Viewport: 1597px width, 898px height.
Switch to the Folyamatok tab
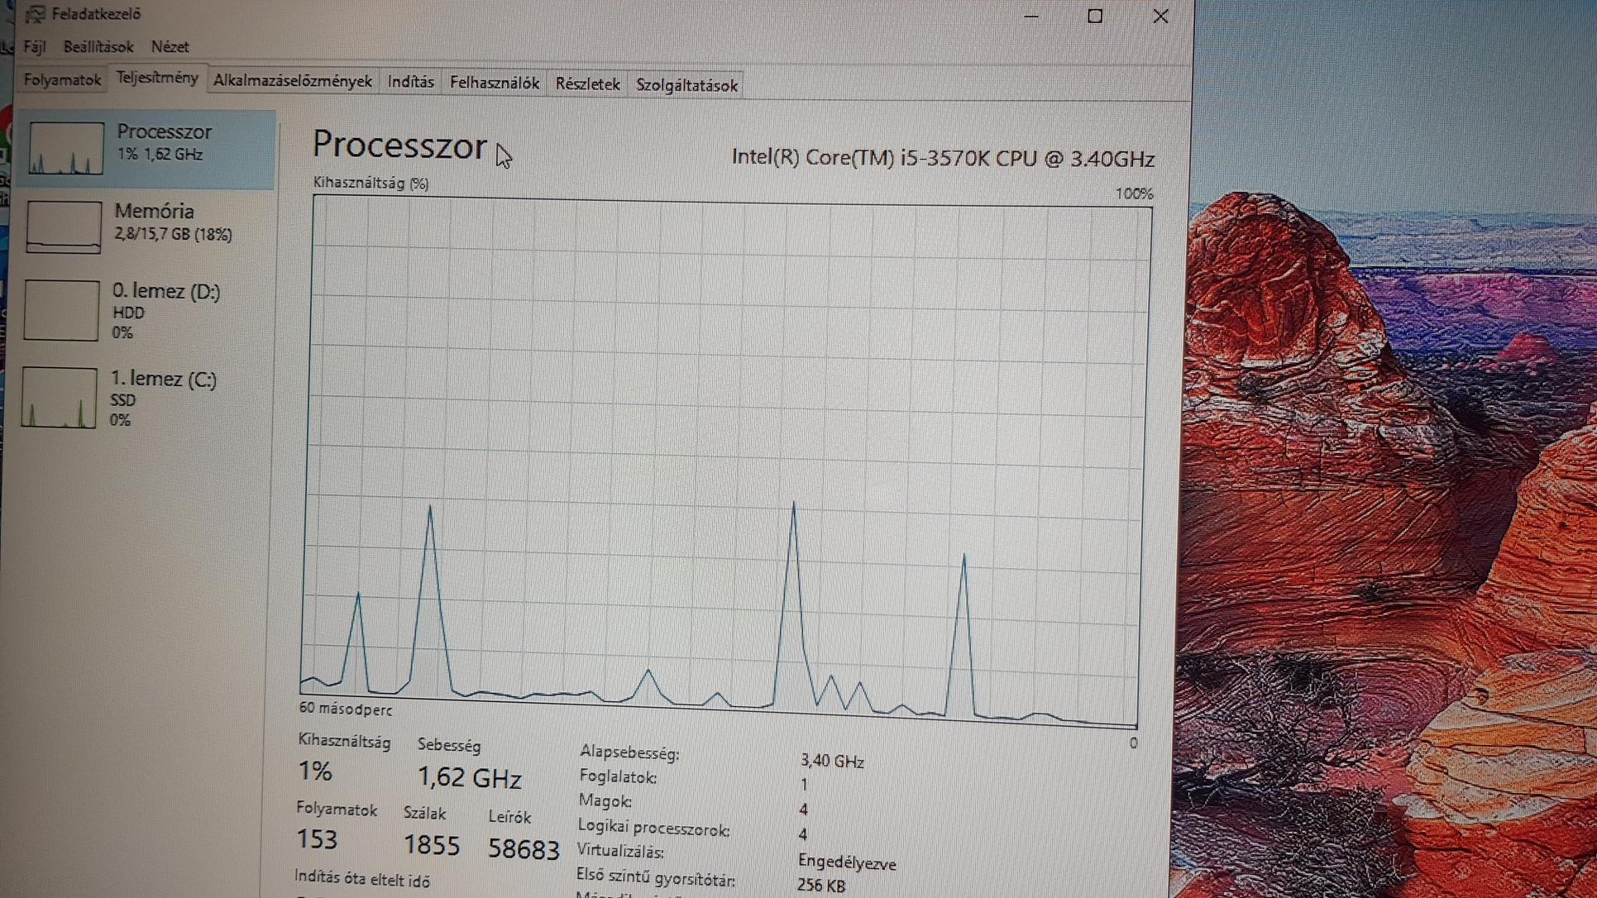pyautogui.click(x=62, y=80)
